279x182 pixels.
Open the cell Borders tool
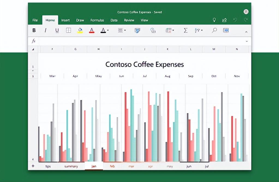pyautogui.click(x=68, y=31)
